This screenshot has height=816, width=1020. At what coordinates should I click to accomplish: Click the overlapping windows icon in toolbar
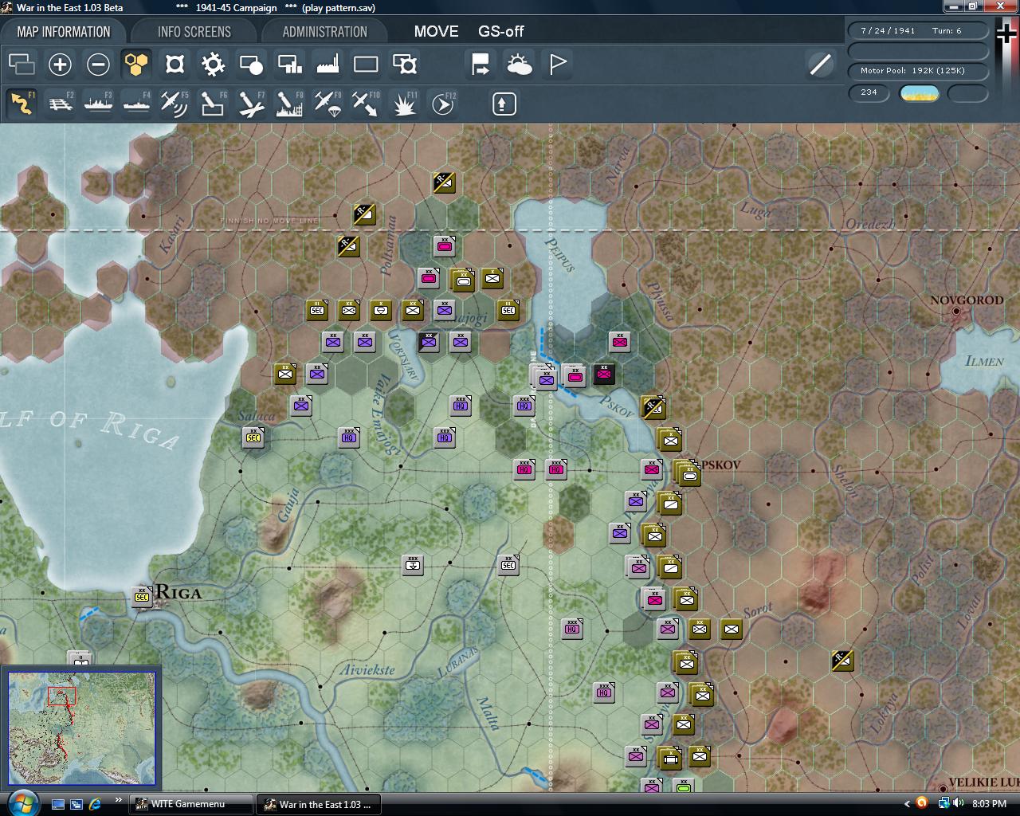pyautogui.click(x=22, y=65)
